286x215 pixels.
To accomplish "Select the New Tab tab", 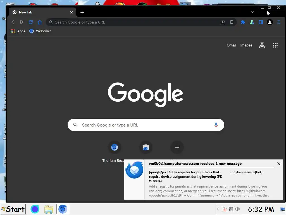I will (42, 12).
